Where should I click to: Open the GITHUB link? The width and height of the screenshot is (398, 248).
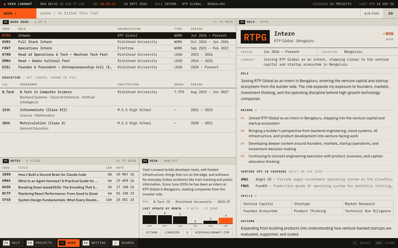[152, 233]
